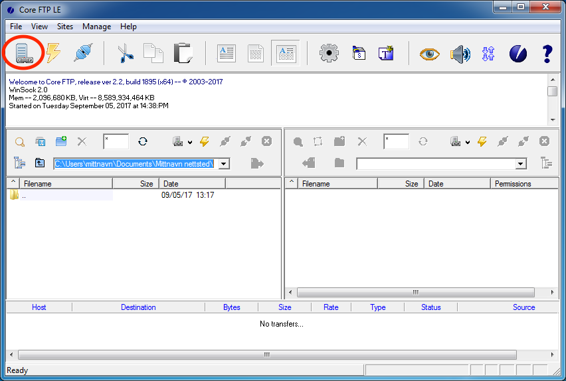Open the Sites menu
The height and width of the screenshot is (381, 566).
65,27
